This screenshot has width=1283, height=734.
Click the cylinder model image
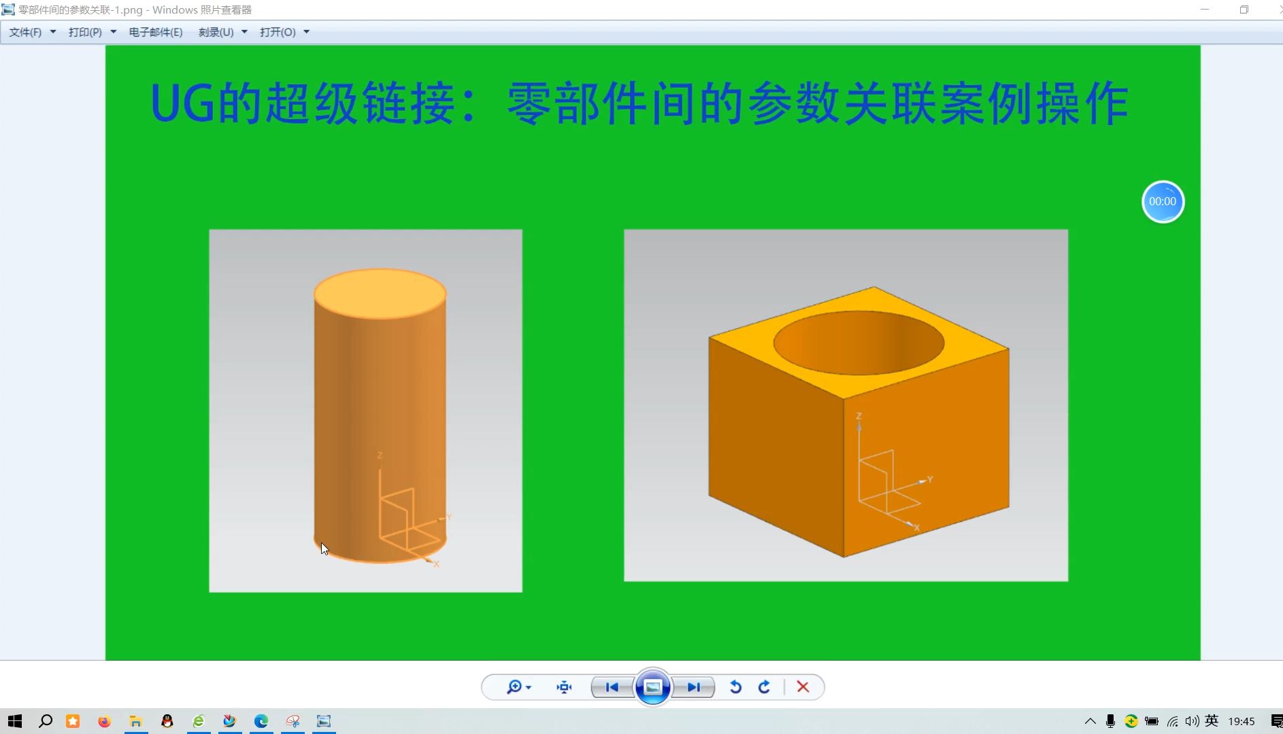tap(365, 411)
